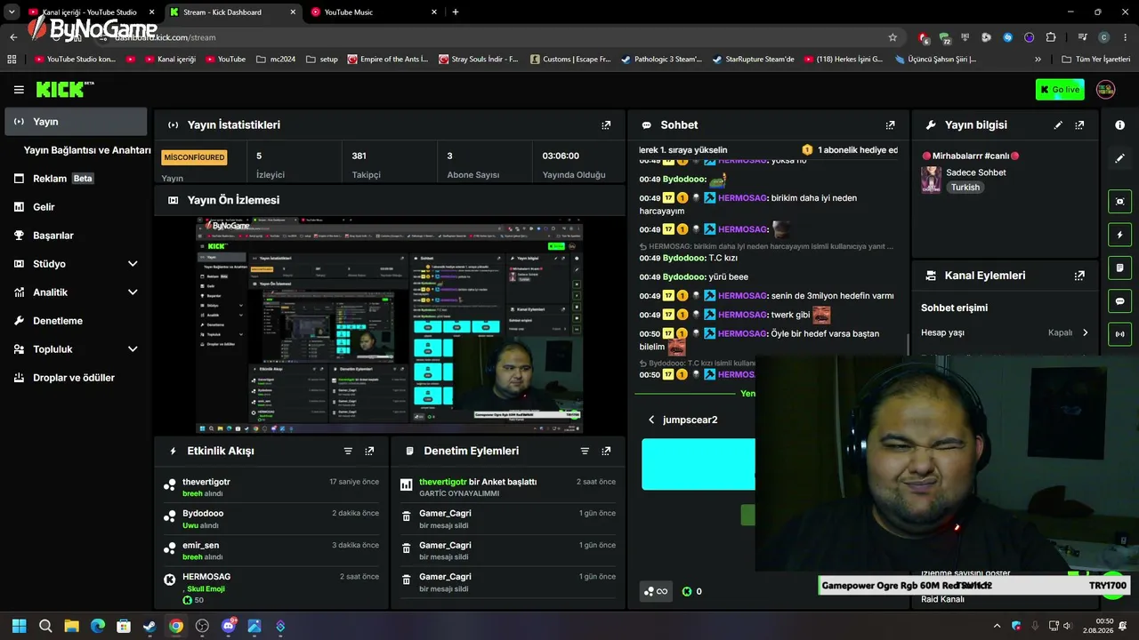Click the Sadece Sohbet category thumbnail
Image resolution: width=1139 pixels, height=640 pixels.
coord(931,180)
